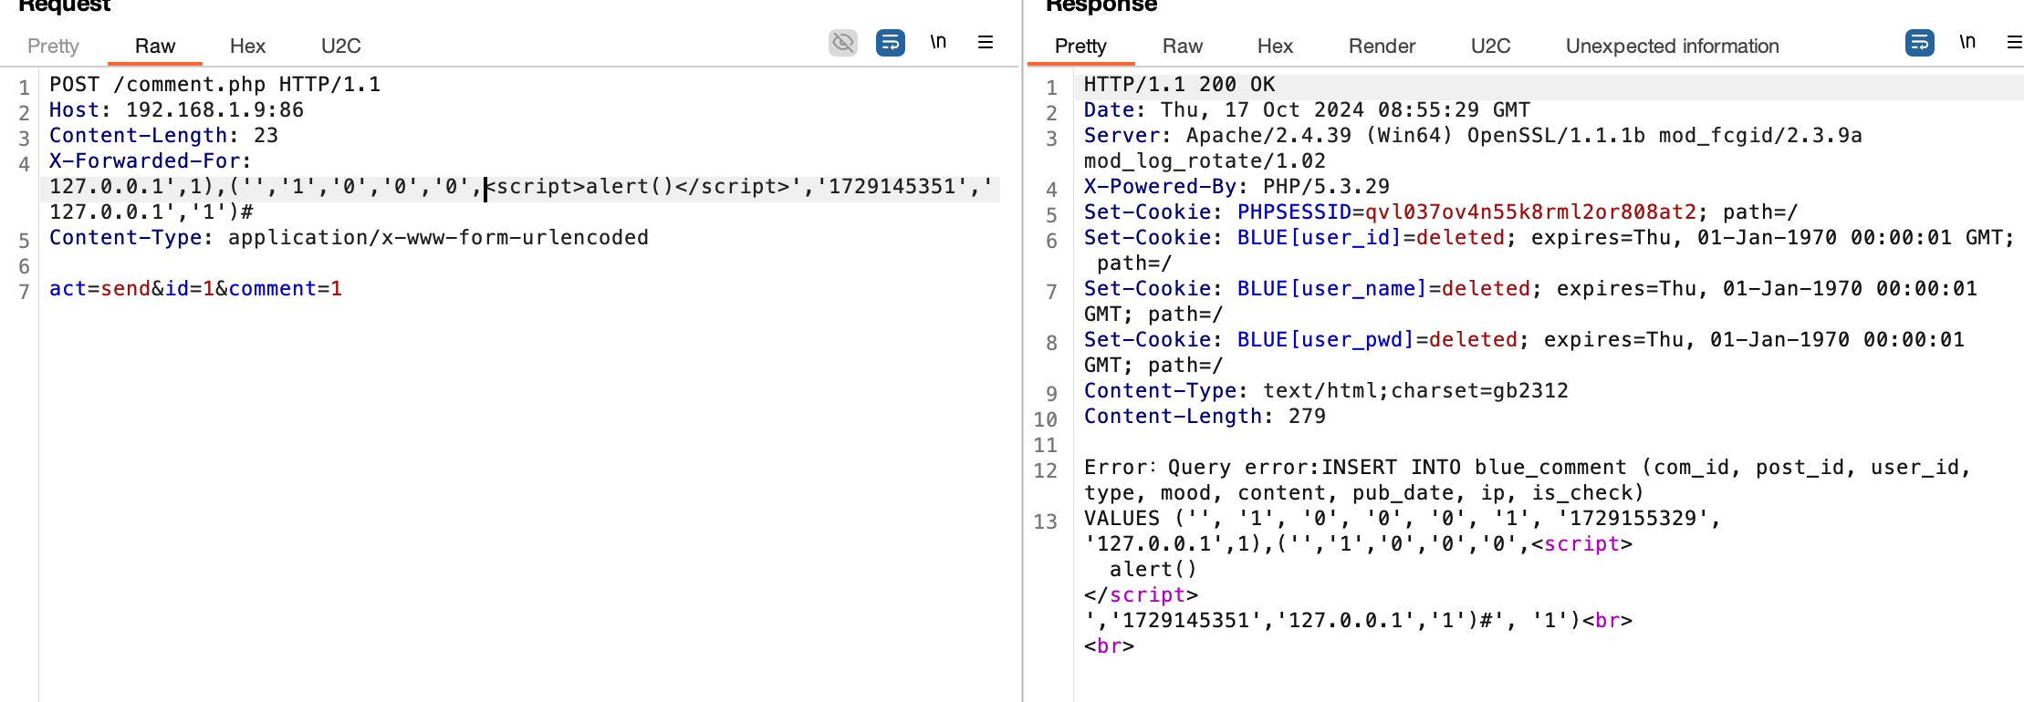2024x702 pixels.
Task: Open the Response U2C tab
Action: pos(1491,46)
